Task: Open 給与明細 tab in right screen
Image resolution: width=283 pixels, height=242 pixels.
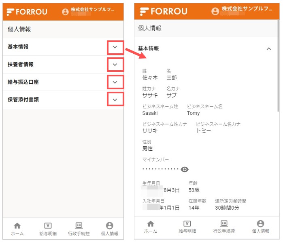Action: [x=187, y=227]
